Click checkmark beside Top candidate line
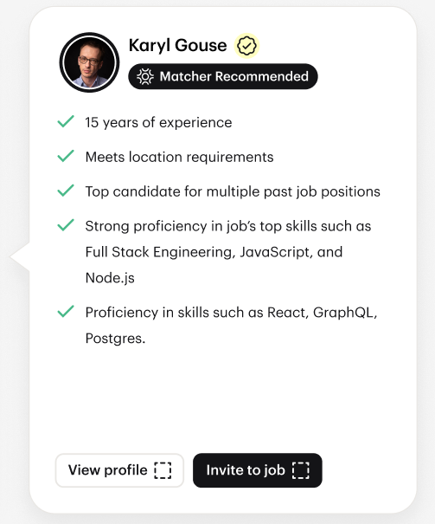 coord(66,191)
